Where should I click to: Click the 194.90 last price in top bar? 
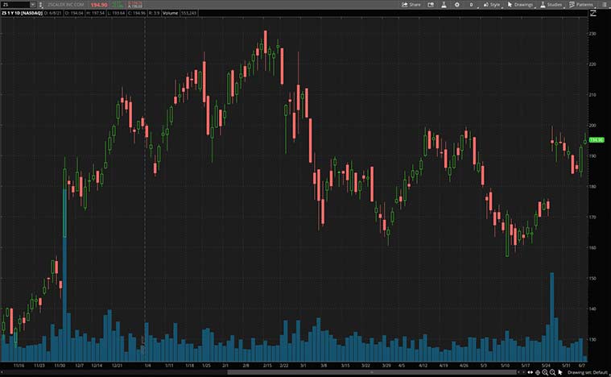click(x=98, y=5)
